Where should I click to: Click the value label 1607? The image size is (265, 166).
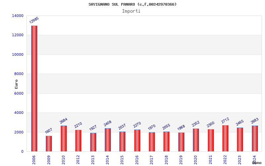(x=48, y=131)
